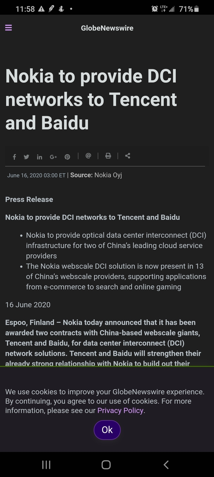The height and width of the screenshot is (477, 214).
Task: Share article on Twitter
Action: point(26,157)
